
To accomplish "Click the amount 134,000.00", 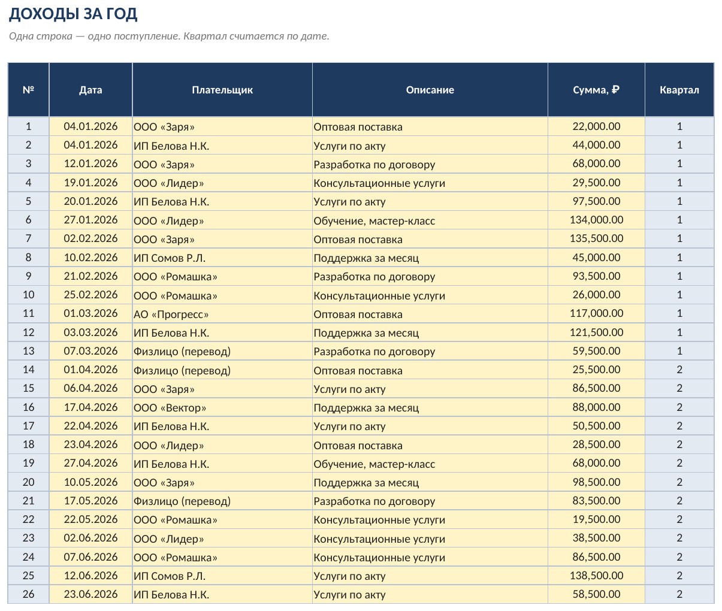I will [597, 220].
